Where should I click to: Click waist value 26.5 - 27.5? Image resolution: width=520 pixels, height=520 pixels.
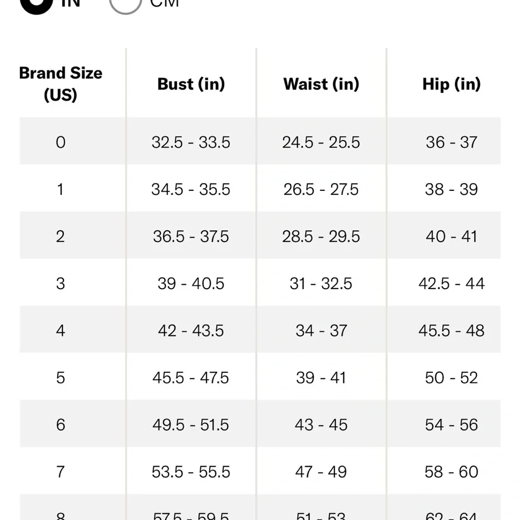321,189
